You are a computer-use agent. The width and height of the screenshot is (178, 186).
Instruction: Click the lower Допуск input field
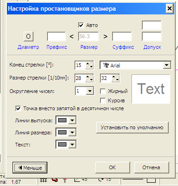click(152, 36)
